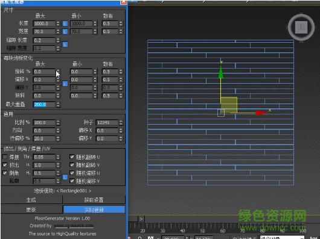Click the 长度 maximum value field

pyautogui.click(x=44, y=23)
